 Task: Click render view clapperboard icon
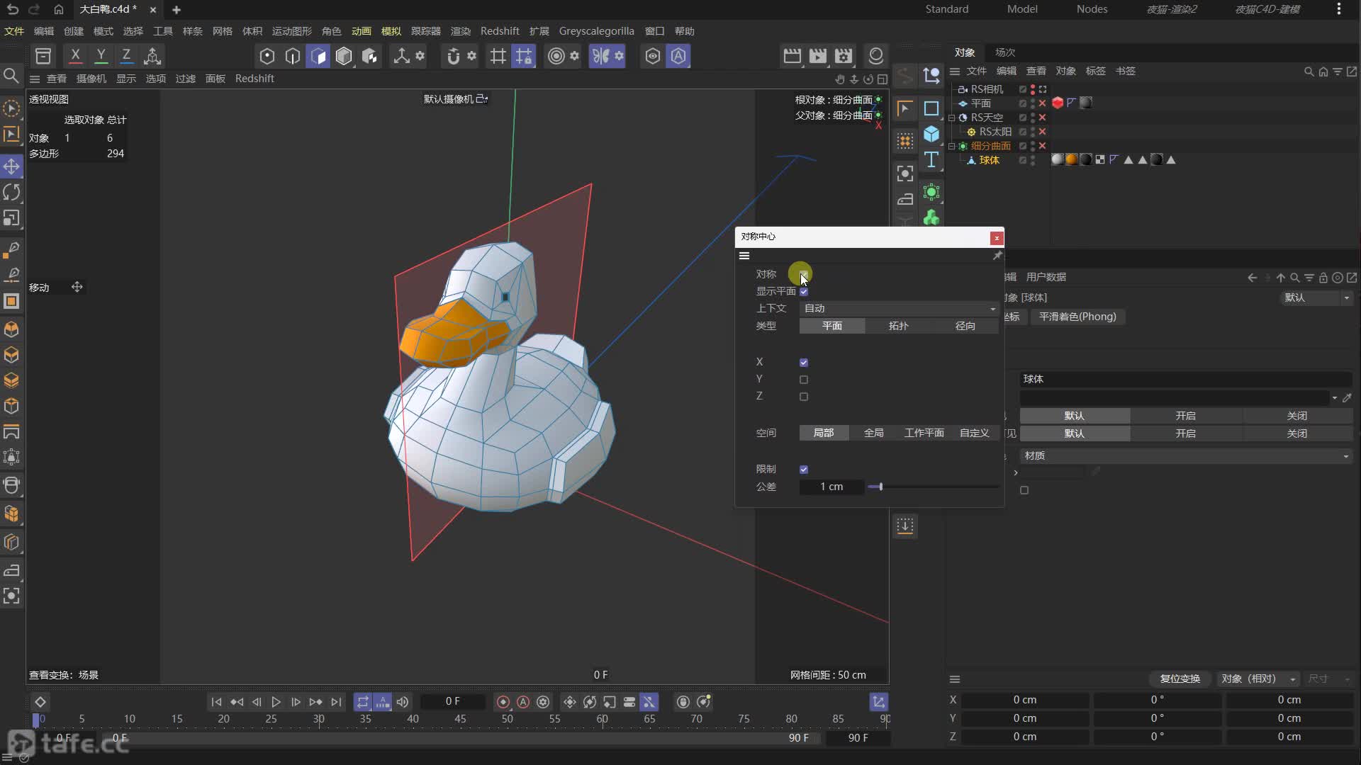[792, 56]
